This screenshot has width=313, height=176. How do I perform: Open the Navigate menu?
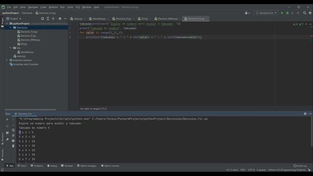point(33,7)
